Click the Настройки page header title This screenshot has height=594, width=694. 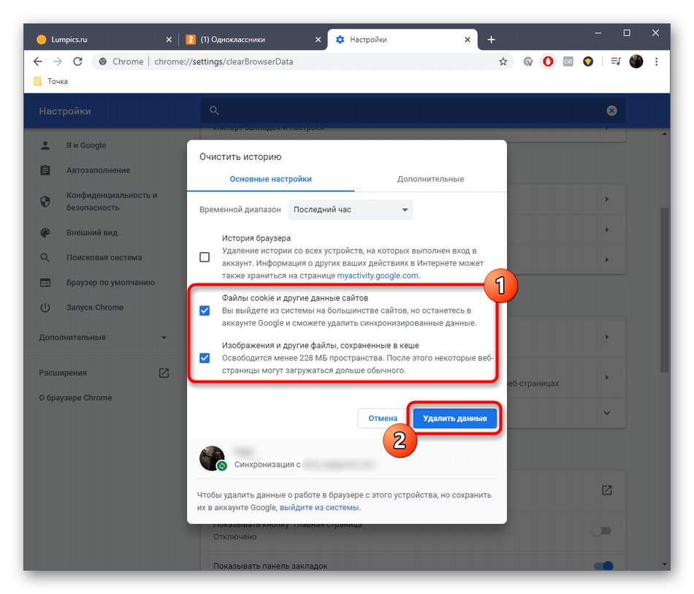coord(64,111)
